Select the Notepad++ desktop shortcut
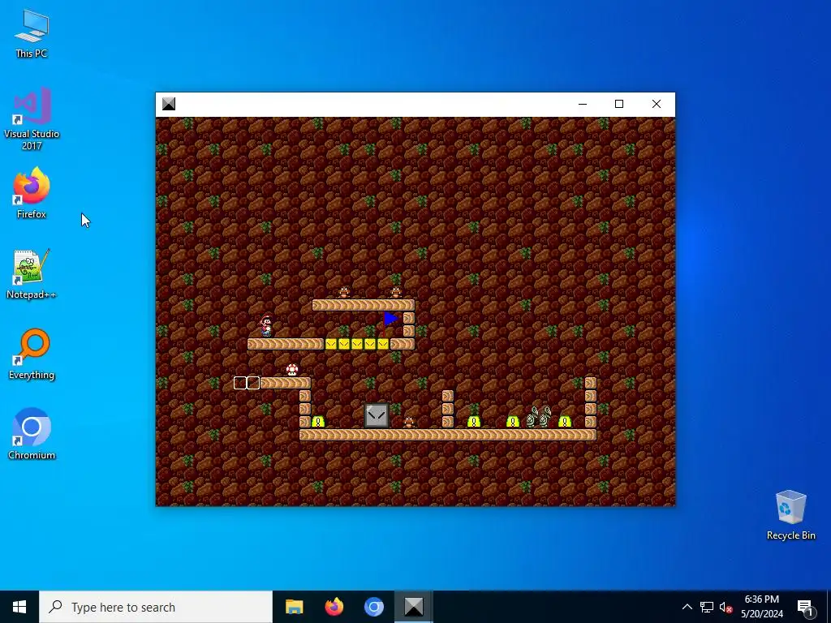This screenshot has width=831, height=623. [32, 274]
